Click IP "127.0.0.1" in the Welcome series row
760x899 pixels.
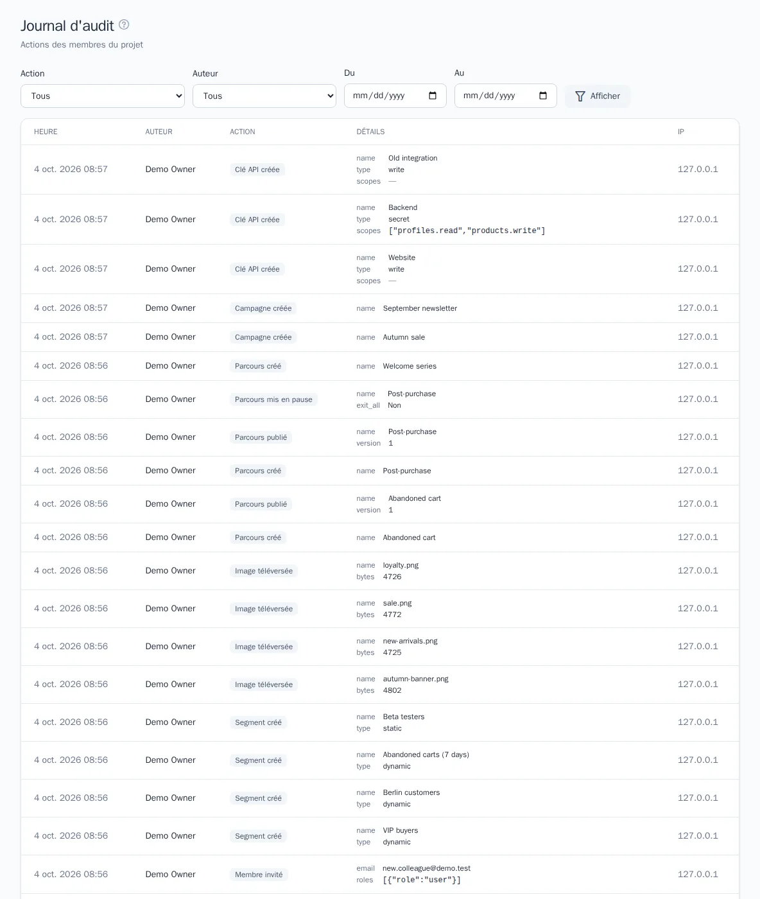(698, 366)
